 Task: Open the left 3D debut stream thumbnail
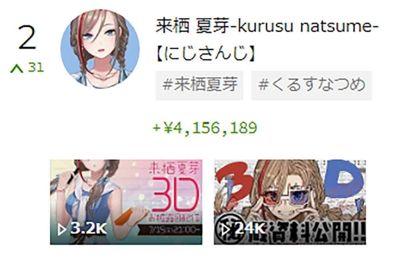126,202
